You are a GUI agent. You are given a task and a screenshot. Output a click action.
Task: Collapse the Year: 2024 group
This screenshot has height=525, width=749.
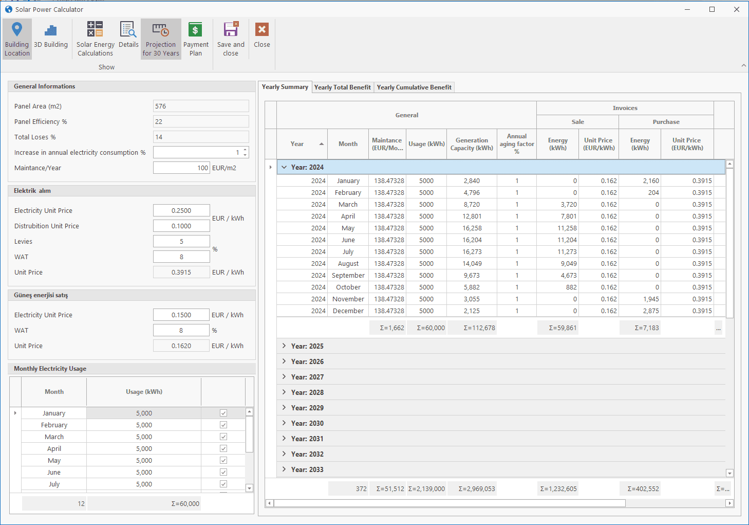(284, 167)
